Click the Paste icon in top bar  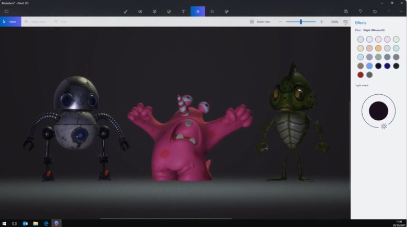346,11
